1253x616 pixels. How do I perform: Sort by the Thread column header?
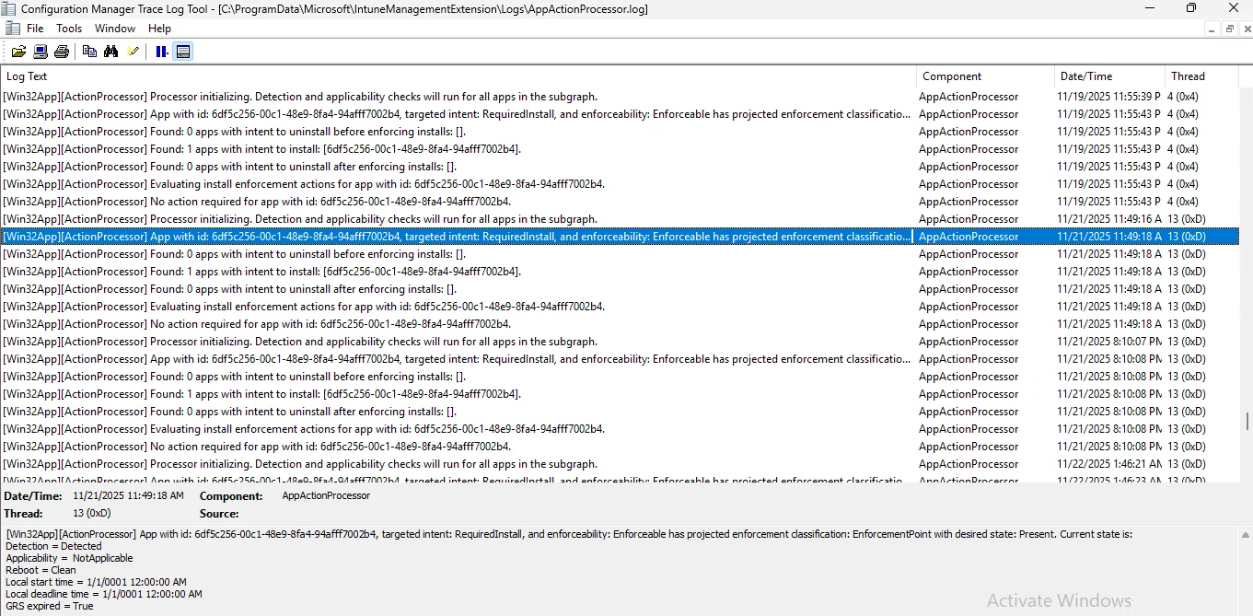click(1201, 76)
